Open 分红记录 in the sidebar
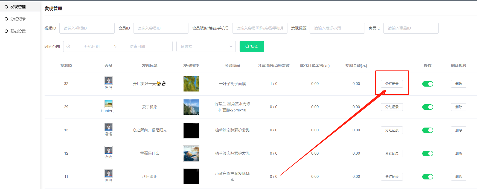Screen dimensions: 477x189 coord(18,19)
